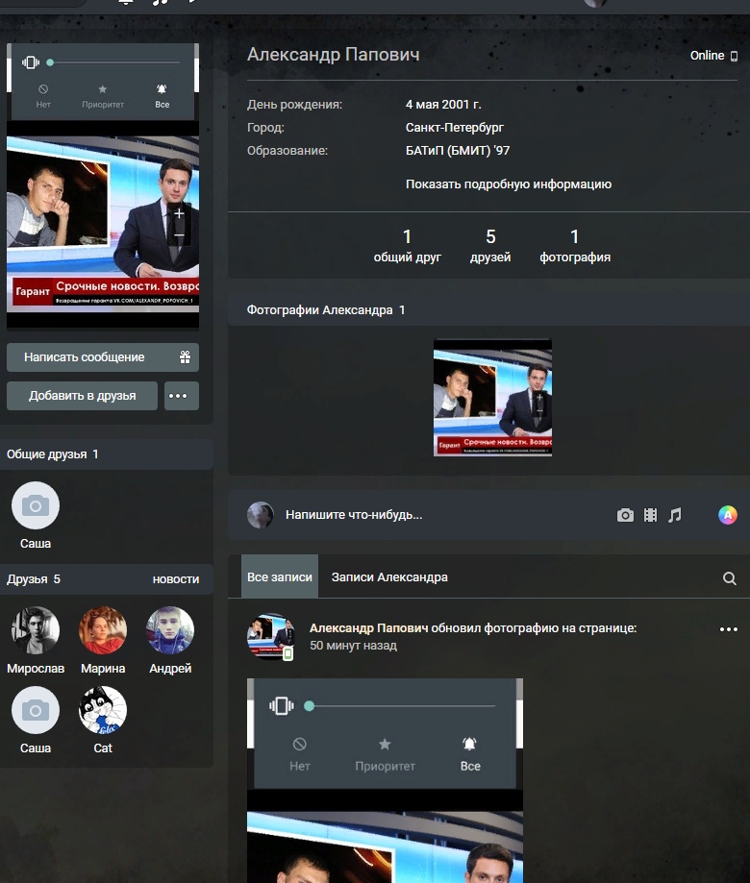Click the 5 друзей counter

click(490, 246)
